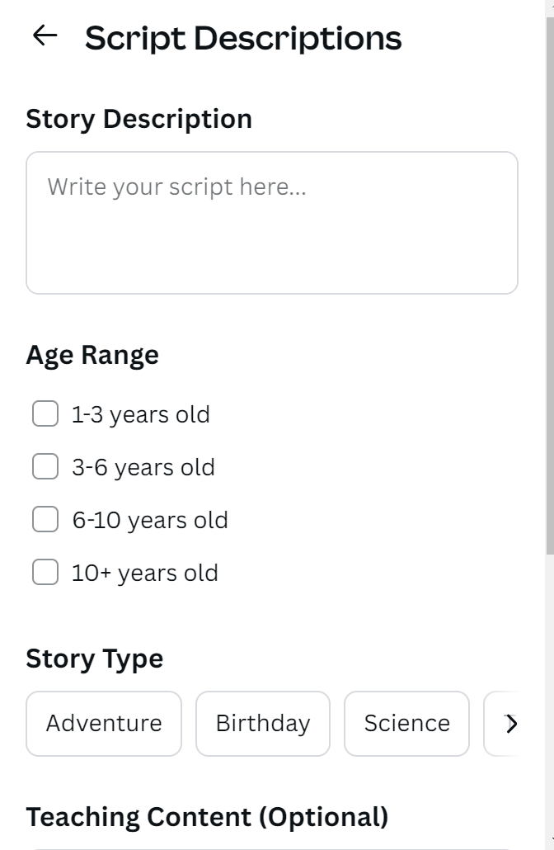Check the 6-10 years old box

[45, 520]
